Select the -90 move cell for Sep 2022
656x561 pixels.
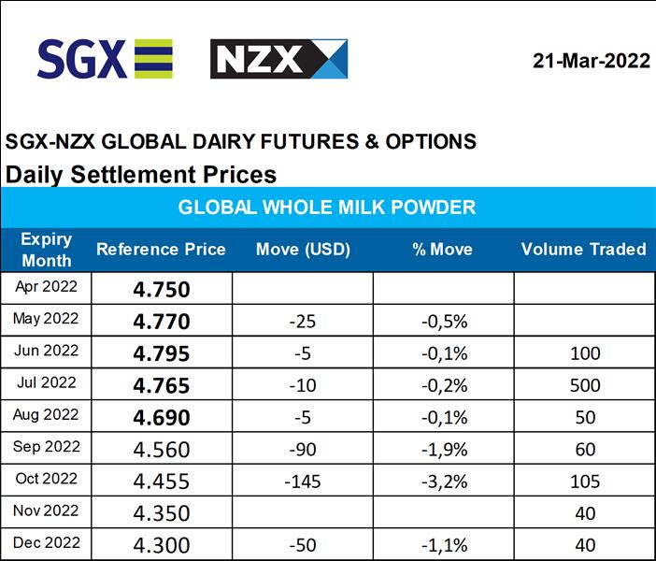303,450
